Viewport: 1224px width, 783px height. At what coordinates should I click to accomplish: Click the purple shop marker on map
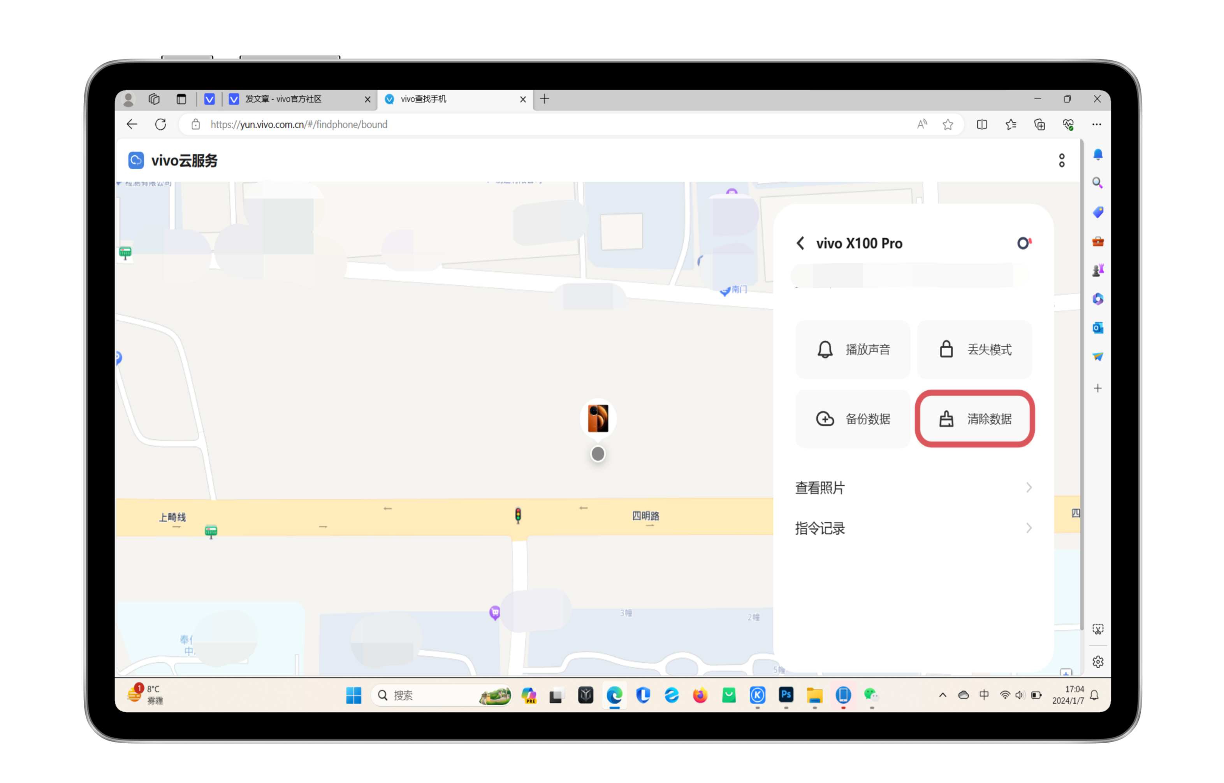[x=494, y=613]
